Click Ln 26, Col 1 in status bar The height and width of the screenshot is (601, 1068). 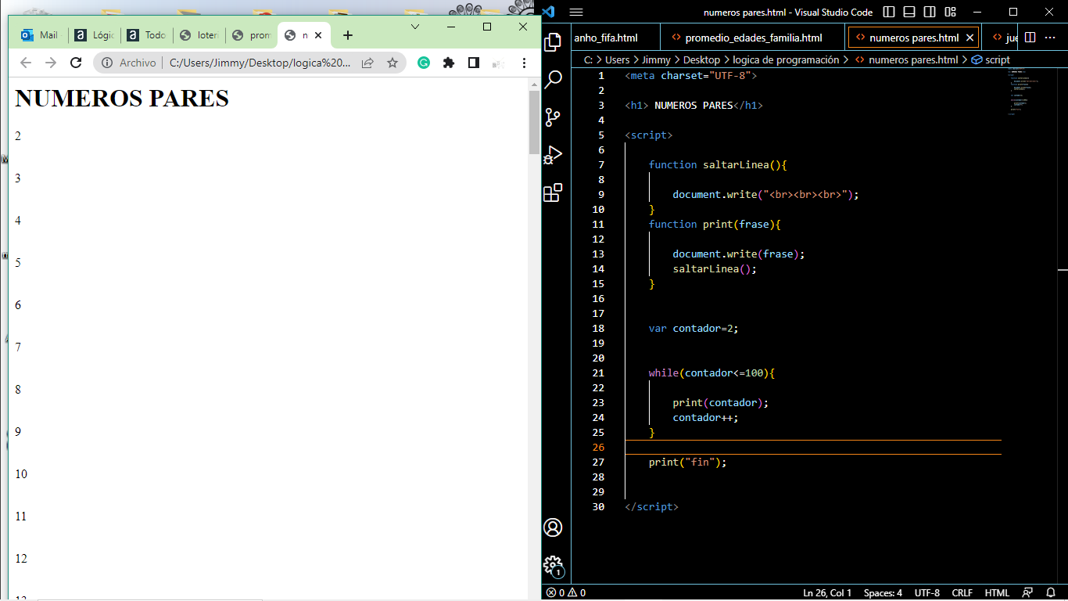(827, 593)
